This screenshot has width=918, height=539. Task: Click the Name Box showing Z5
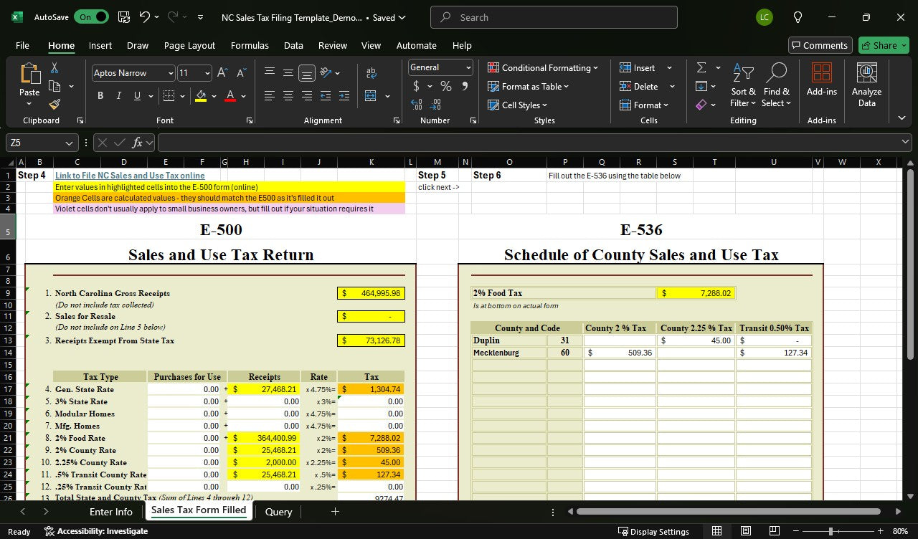36,143
